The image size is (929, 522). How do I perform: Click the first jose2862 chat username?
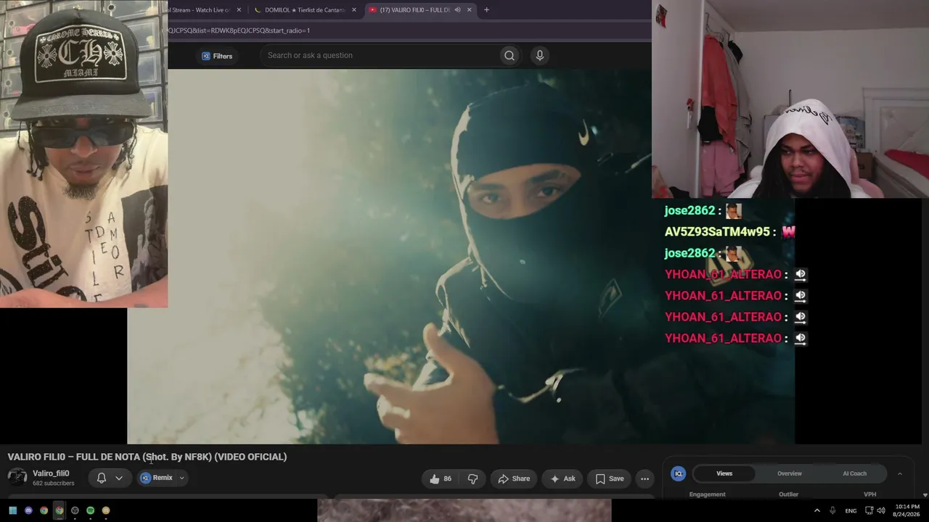click(x=690, y=211)
